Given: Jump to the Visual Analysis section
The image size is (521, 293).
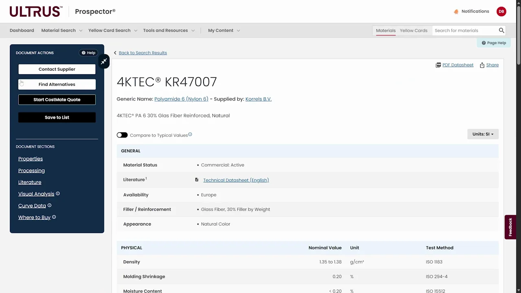Looking at the screenshot, I should 36,194.
